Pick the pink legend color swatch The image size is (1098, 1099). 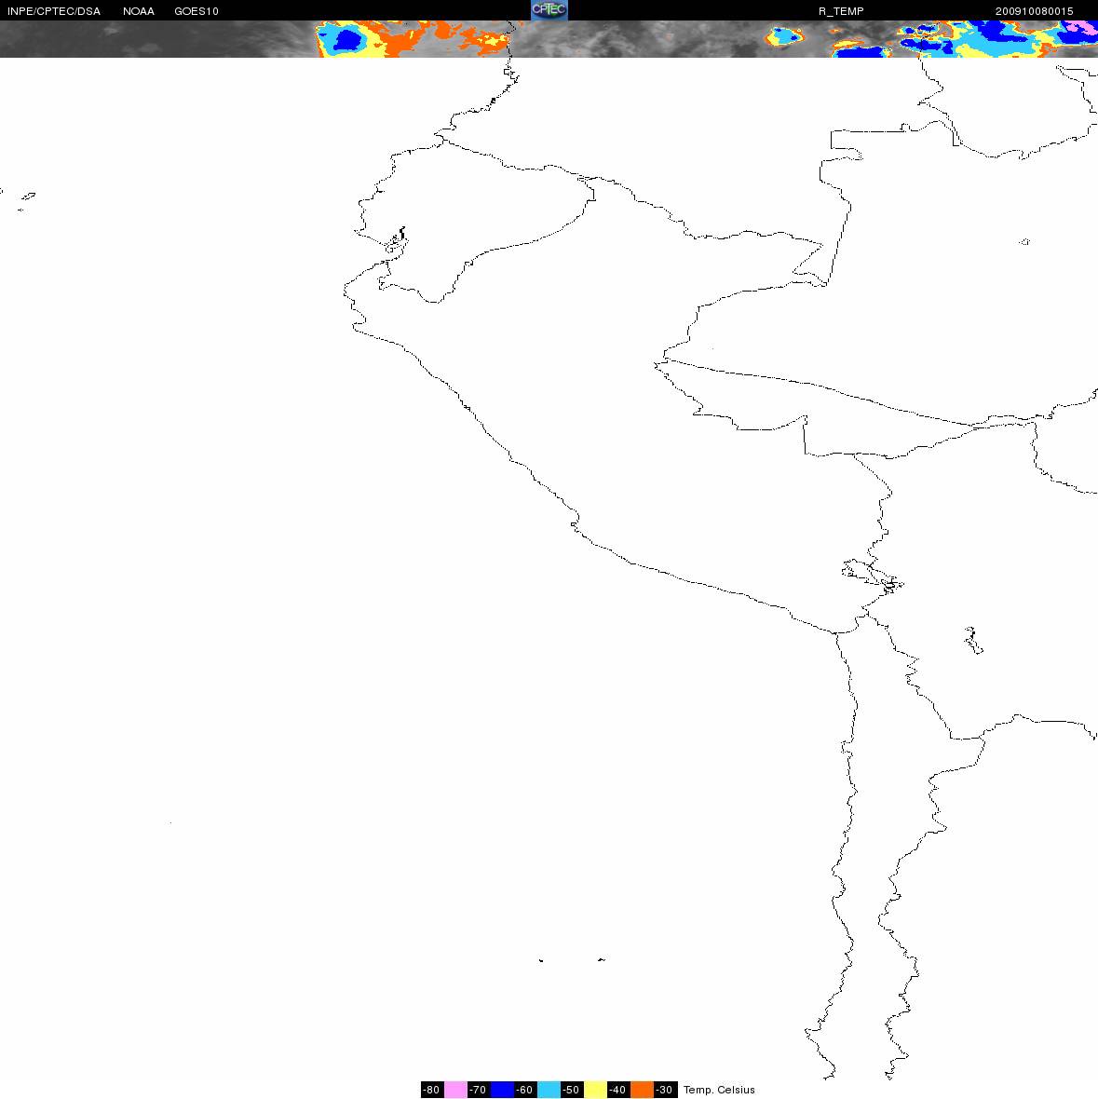pyautogui.click(x=455, y=1090)
